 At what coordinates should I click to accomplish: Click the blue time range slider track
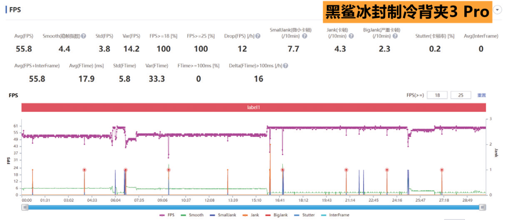click(254, 207)
